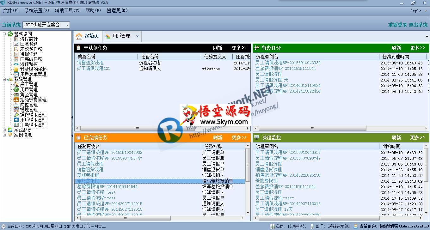Click the 我參與的任務 tree icon

click(x=16, y=69)
